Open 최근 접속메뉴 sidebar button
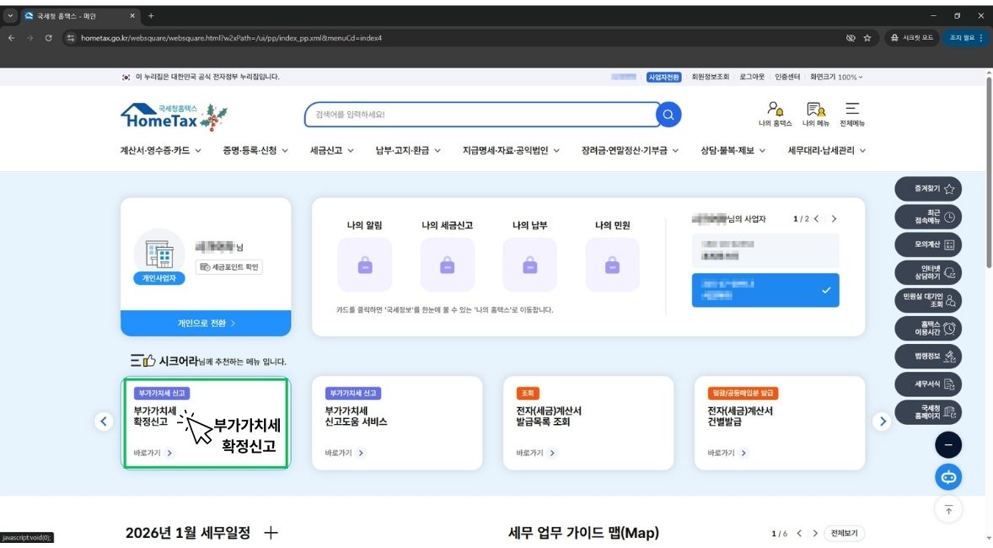 coord(928,217)
